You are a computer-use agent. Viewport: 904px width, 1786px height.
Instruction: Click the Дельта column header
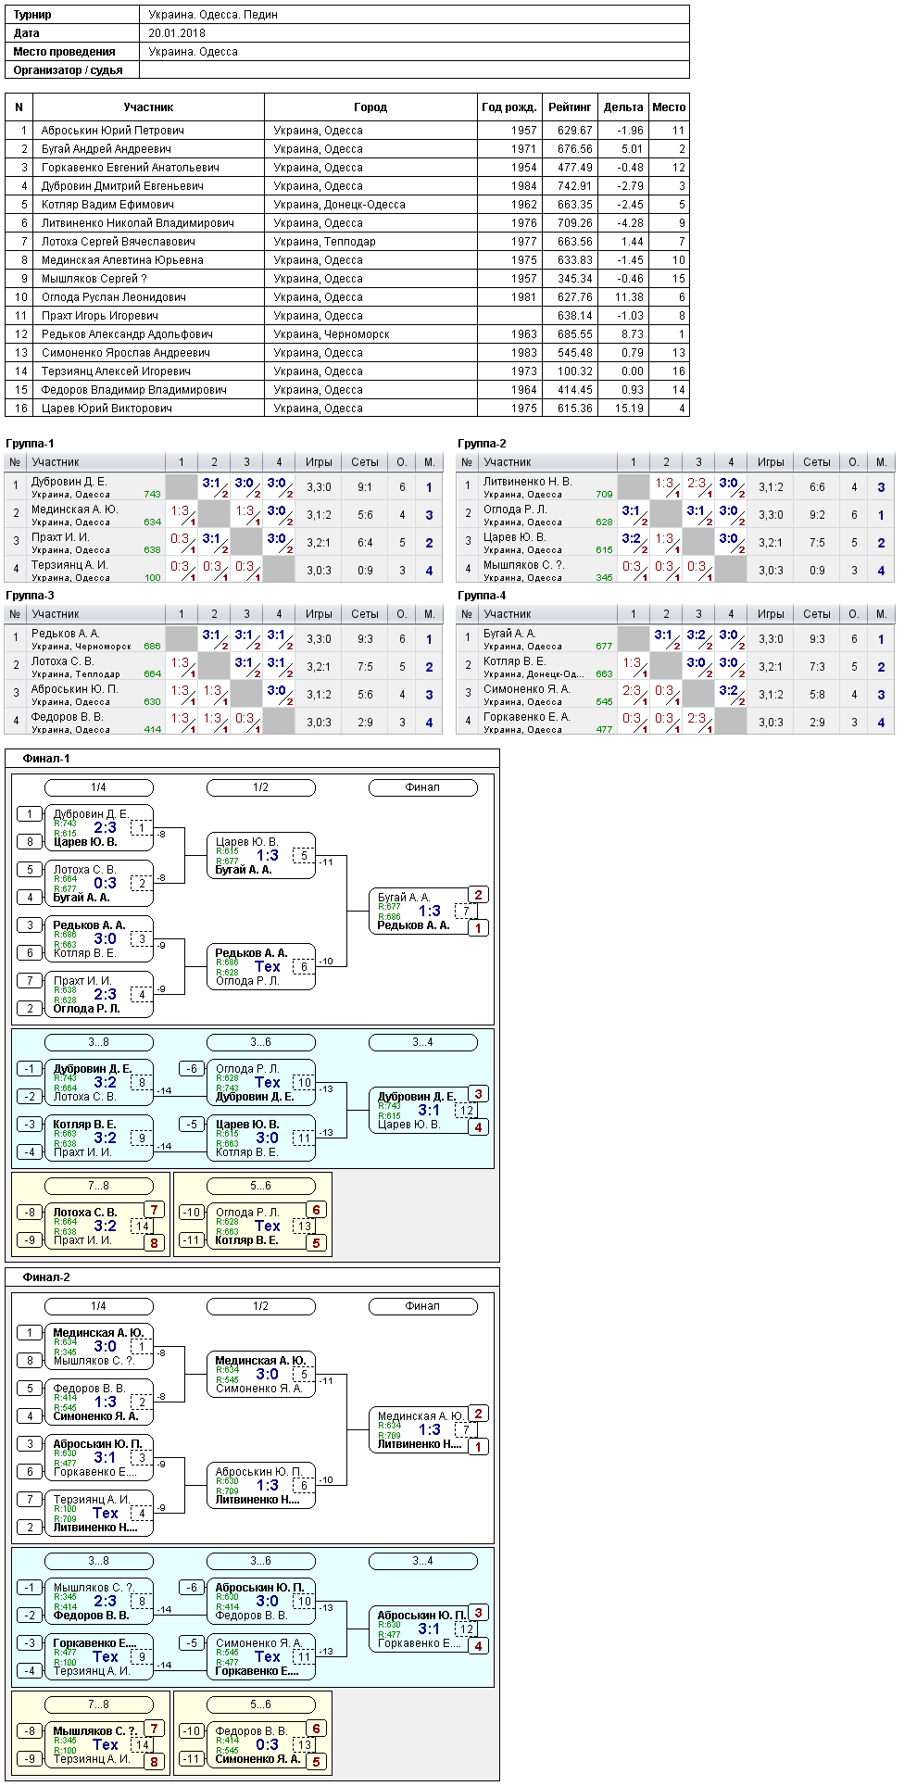(622, 107)
